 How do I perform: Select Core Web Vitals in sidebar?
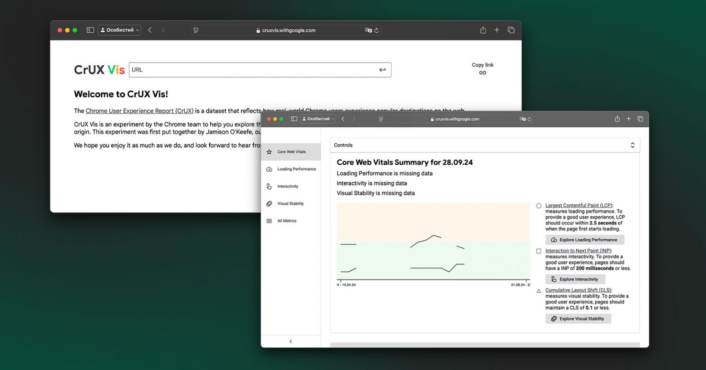point(291,151)
